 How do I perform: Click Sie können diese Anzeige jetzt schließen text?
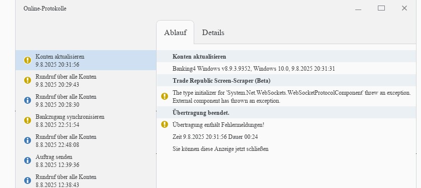pyautogui.click(x=220, y=148)
